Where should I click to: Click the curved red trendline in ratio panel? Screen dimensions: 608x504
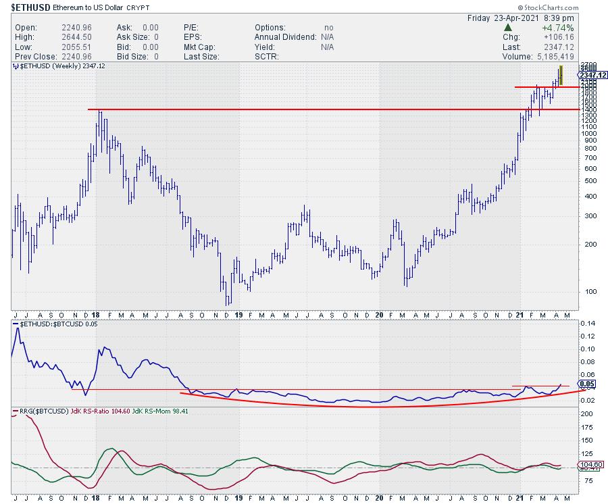pyautogui.click(x=372, y=406)
